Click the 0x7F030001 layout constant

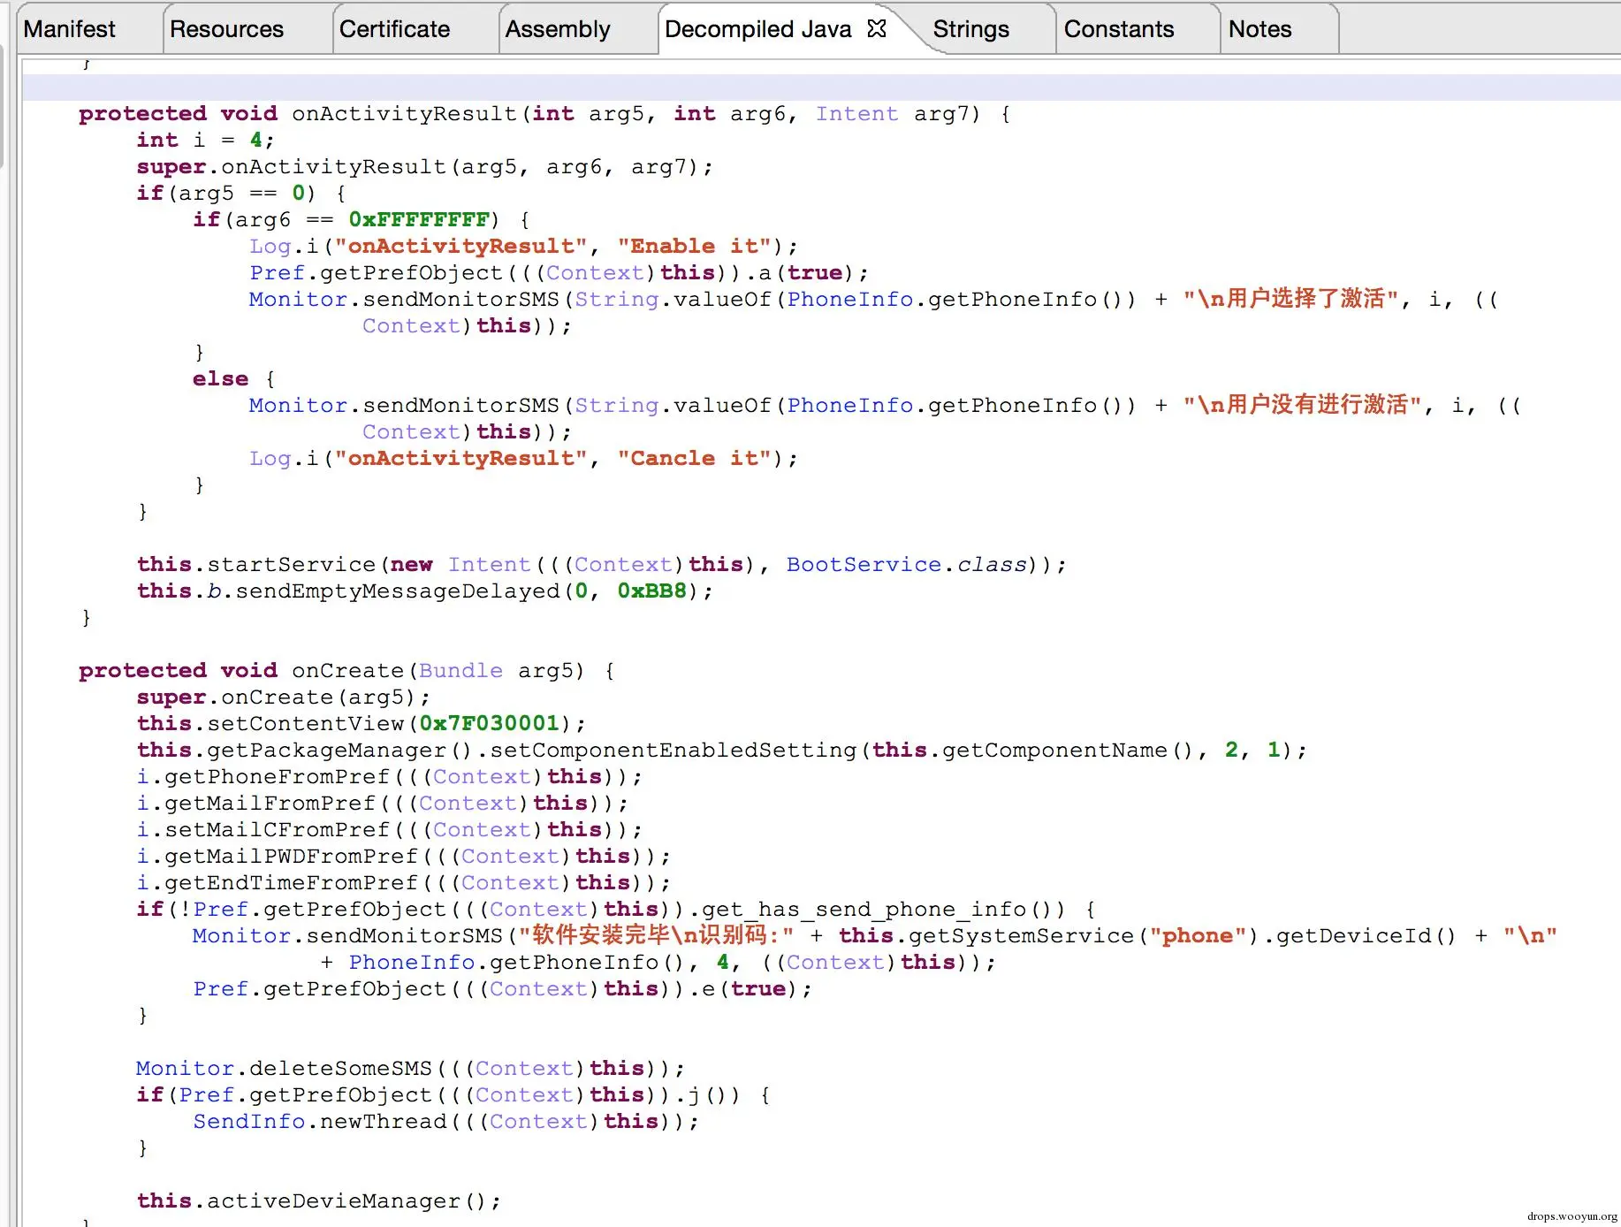coord(489,724)
